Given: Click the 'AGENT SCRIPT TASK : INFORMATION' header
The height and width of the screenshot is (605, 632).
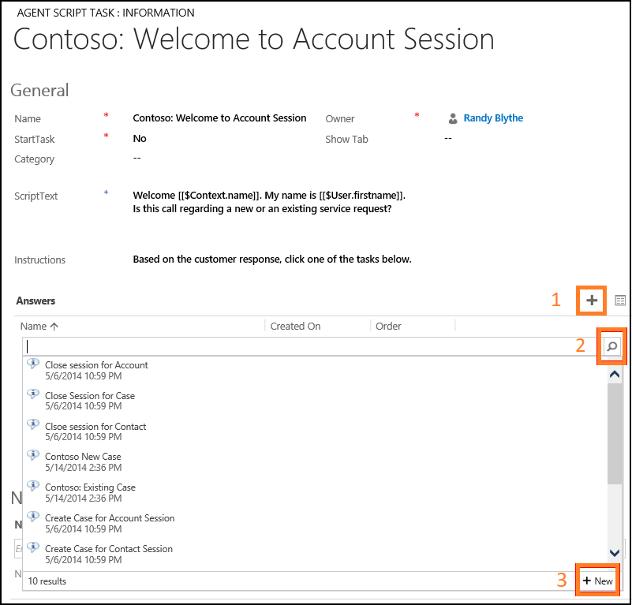Looking at the screenshot, I should 106,13.
